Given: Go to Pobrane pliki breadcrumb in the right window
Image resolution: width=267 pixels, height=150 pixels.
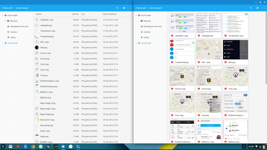Looking at the screenshot, I should tap(140, 8).
